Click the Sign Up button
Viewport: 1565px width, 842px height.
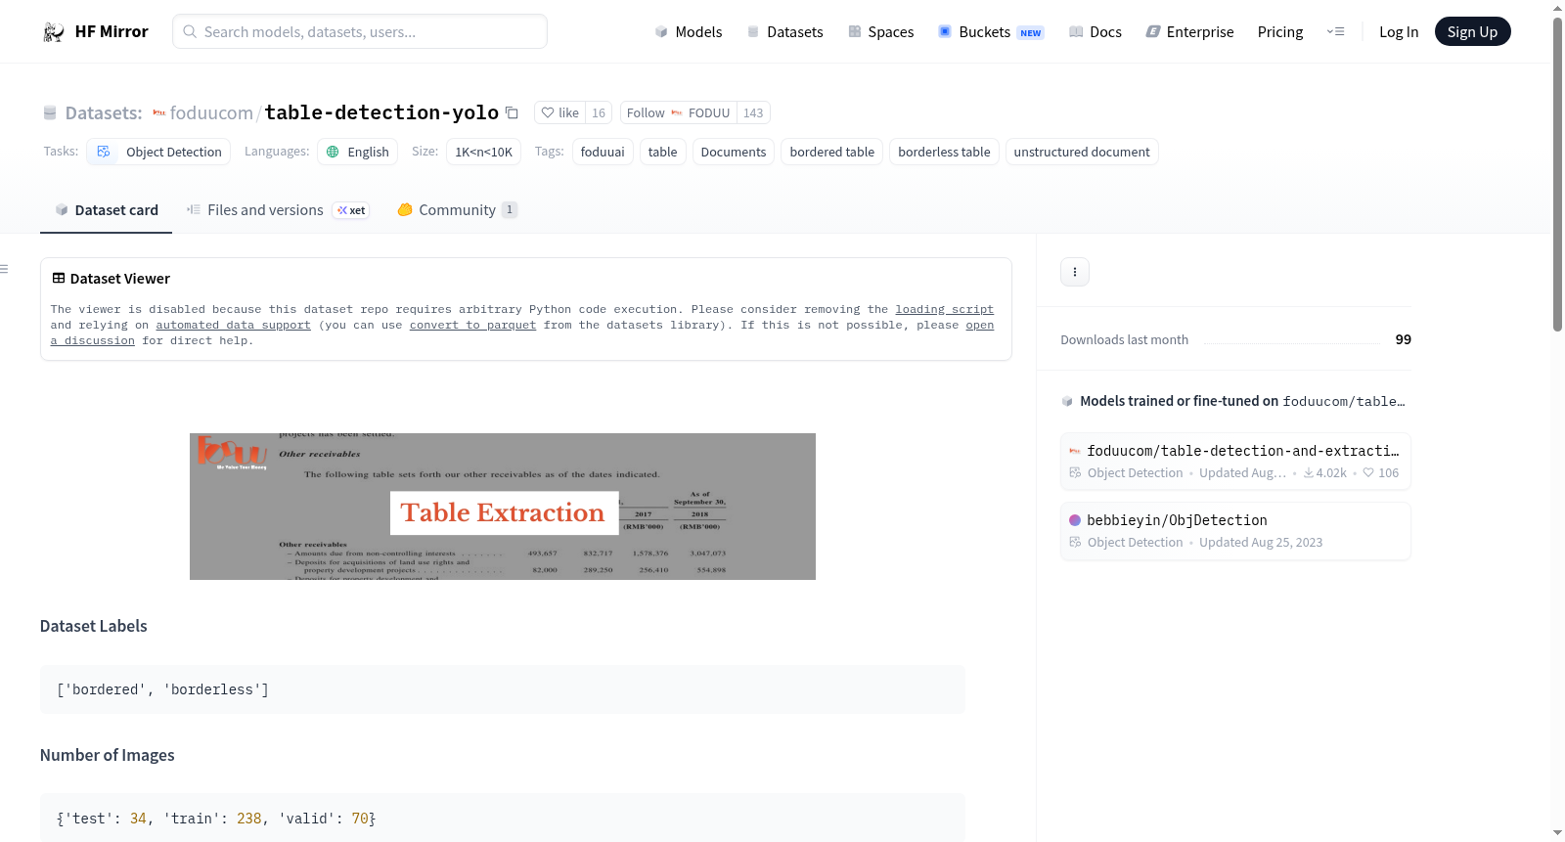coord(1472,31)
